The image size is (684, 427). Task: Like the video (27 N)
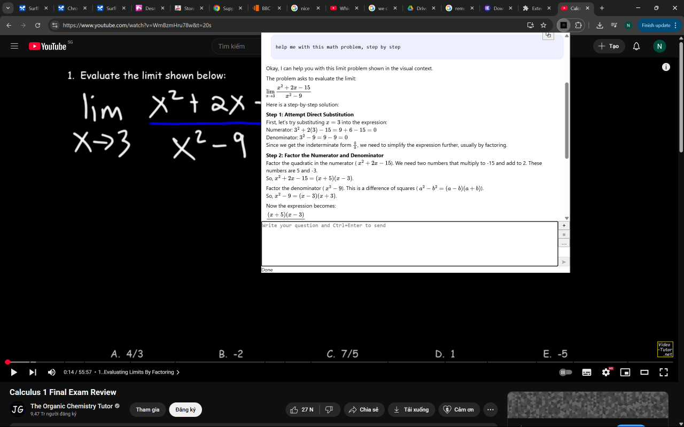302,409
